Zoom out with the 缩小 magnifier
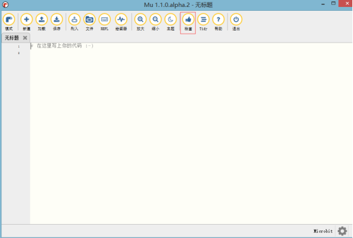 pyautogui.click(x=155, y=22)
